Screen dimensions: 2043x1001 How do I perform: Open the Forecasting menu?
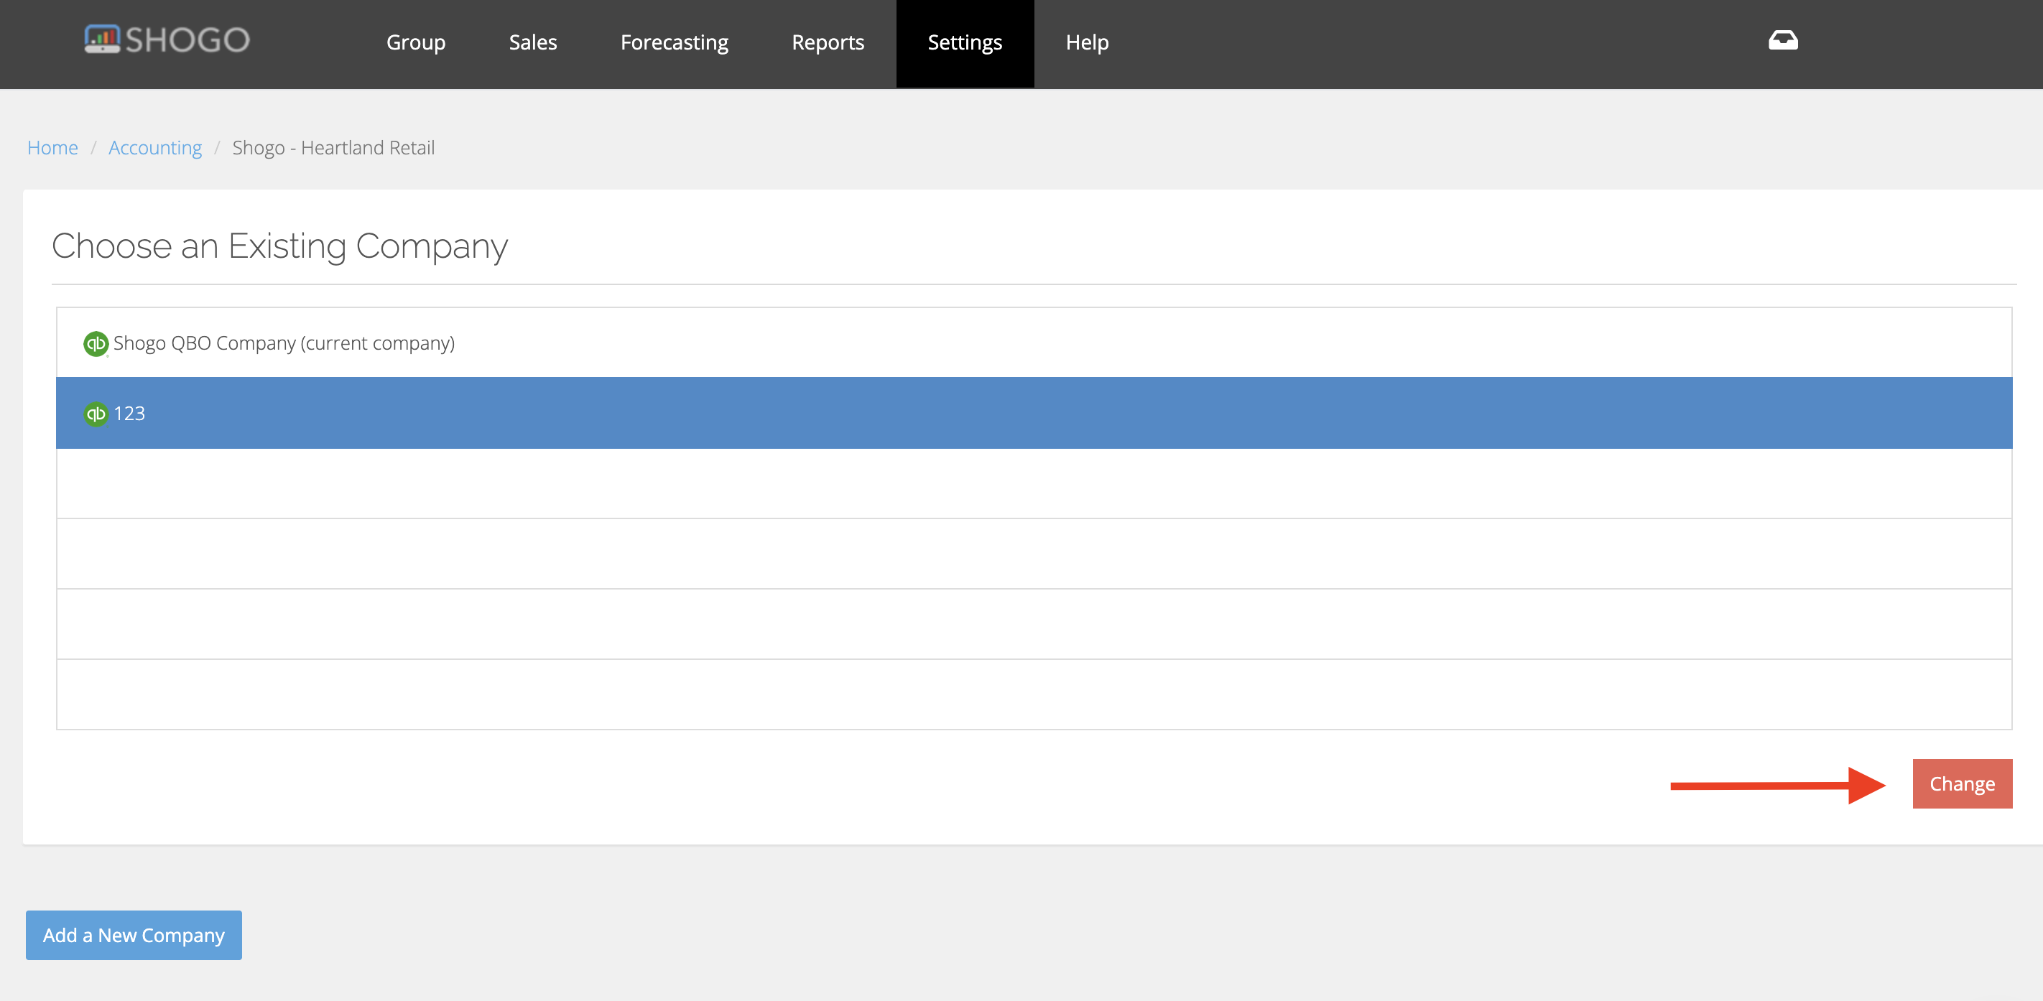[674, 42]
